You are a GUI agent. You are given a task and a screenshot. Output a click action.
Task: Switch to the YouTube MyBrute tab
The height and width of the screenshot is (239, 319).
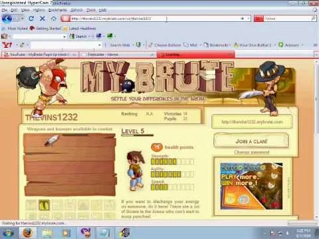coord(39,54)
